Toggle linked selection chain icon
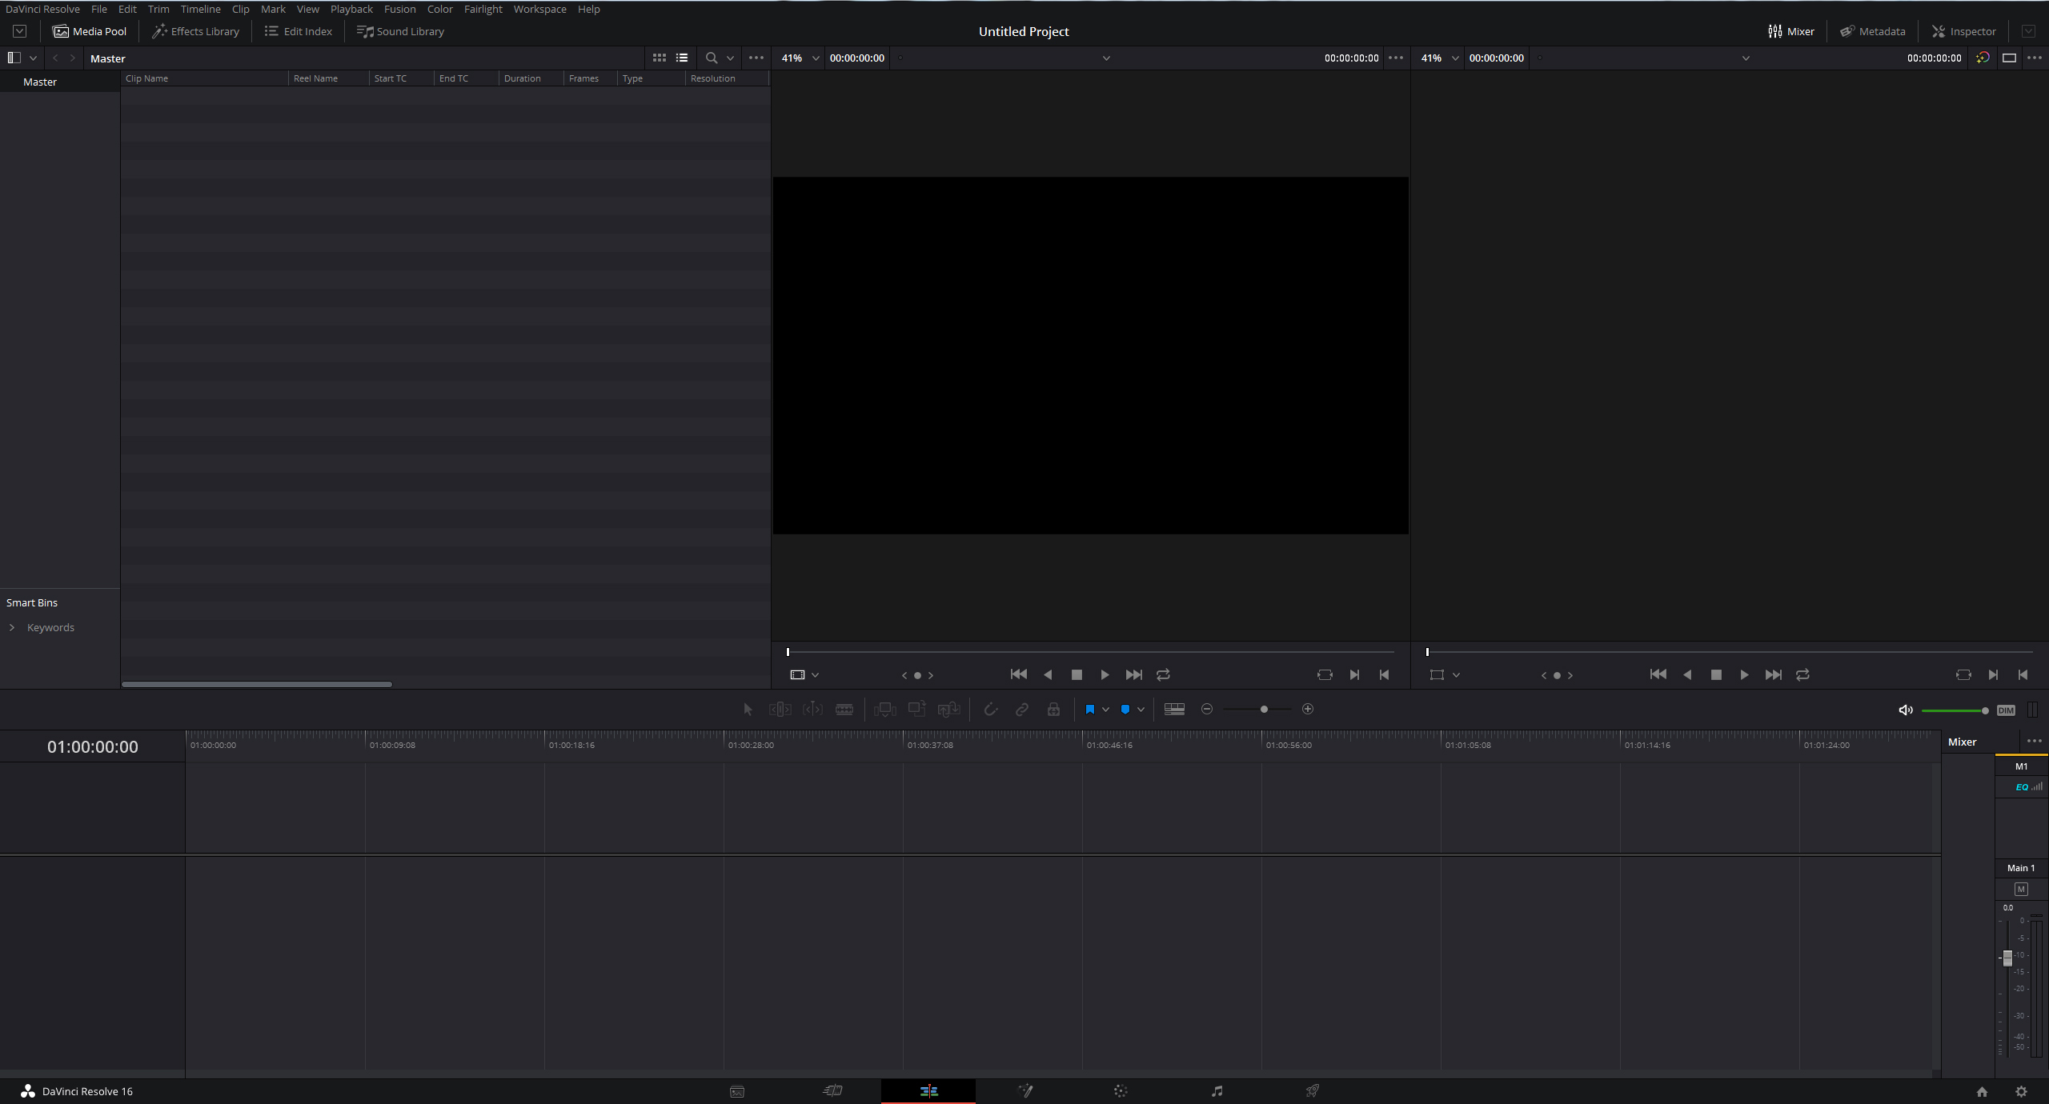 tap(1022, 710)
